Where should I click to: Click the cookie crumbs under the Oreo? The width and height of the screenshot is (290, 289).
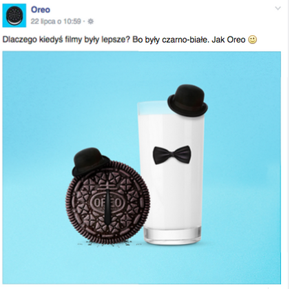tap(107, 243)
